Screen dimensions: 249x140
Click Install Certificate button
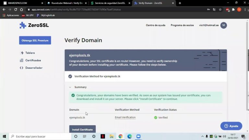(82, 129)
